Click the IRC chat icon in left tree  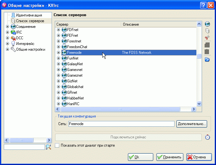click(x=13, y=32)
